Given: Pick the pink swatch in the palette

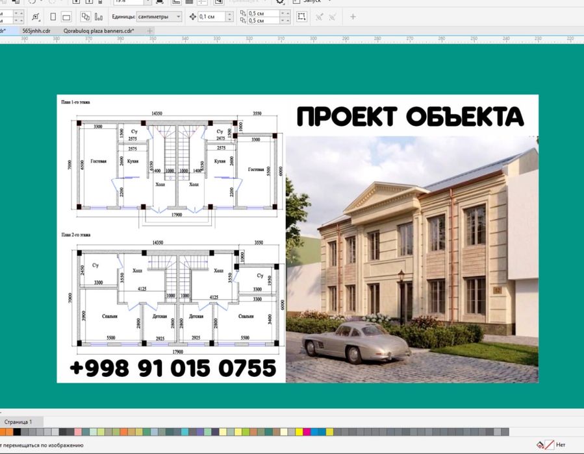Looking at the screenshot, I should pos(78,432).
